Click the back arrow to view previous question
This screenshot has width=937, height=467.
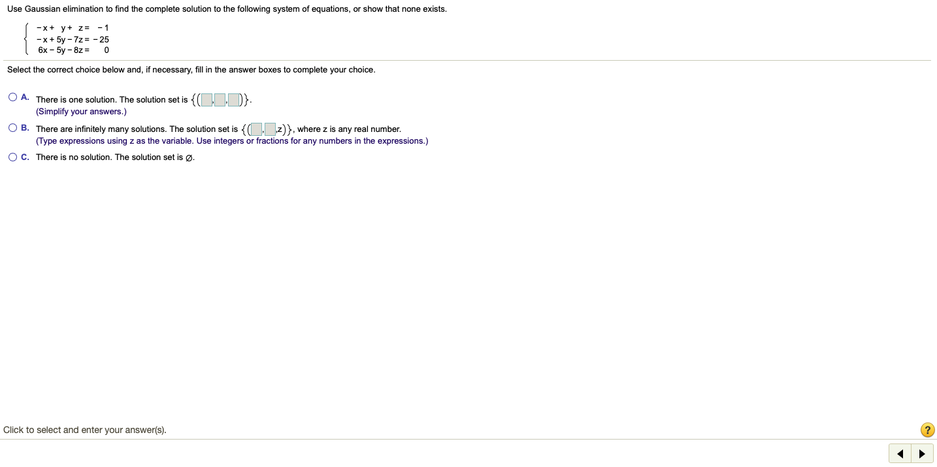(900, 453)
